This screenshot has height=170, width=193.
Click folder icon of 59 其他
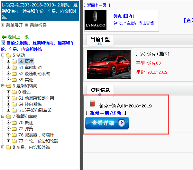[x=14, y=80]
